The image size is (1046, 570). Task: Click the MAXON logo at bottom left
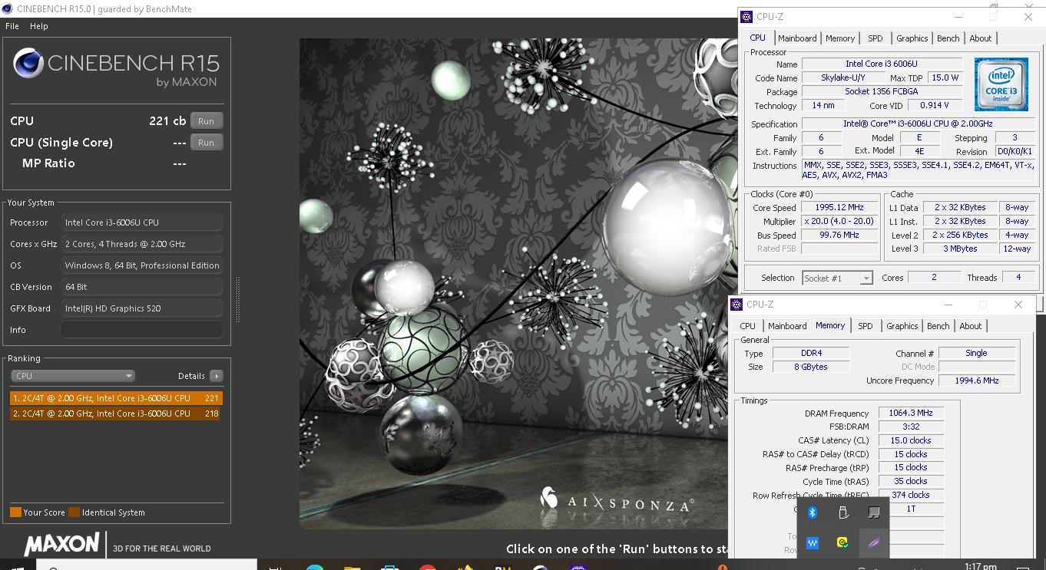tap(62, 545)
